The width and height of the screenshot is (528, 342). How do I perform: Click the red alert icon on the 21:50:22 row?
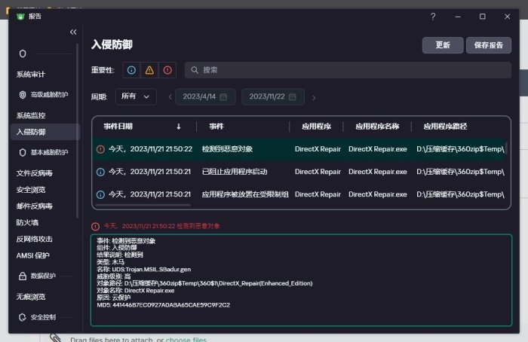100,149
